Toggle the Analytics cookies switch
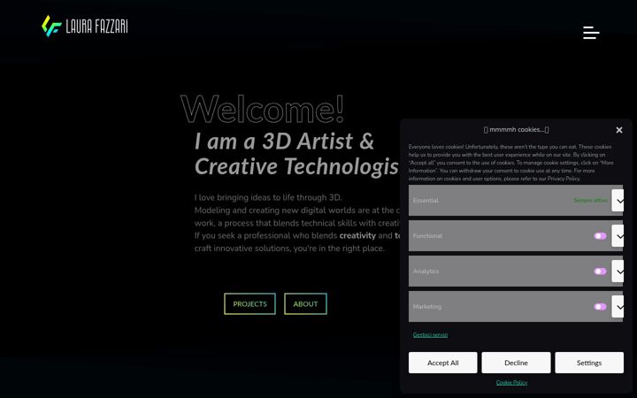637x398 pixels. (600, 272)
